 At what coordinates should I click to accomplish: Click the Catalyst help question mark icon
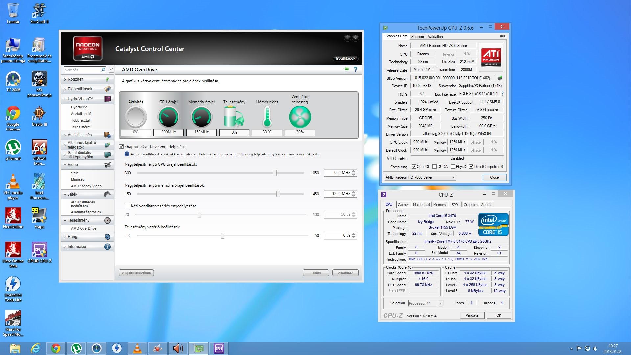[355, 70]
